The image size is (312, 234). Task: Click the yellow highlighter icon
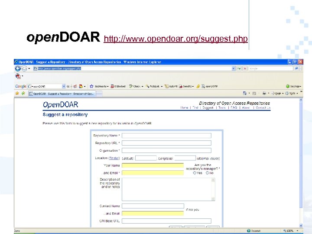point(198,86)
